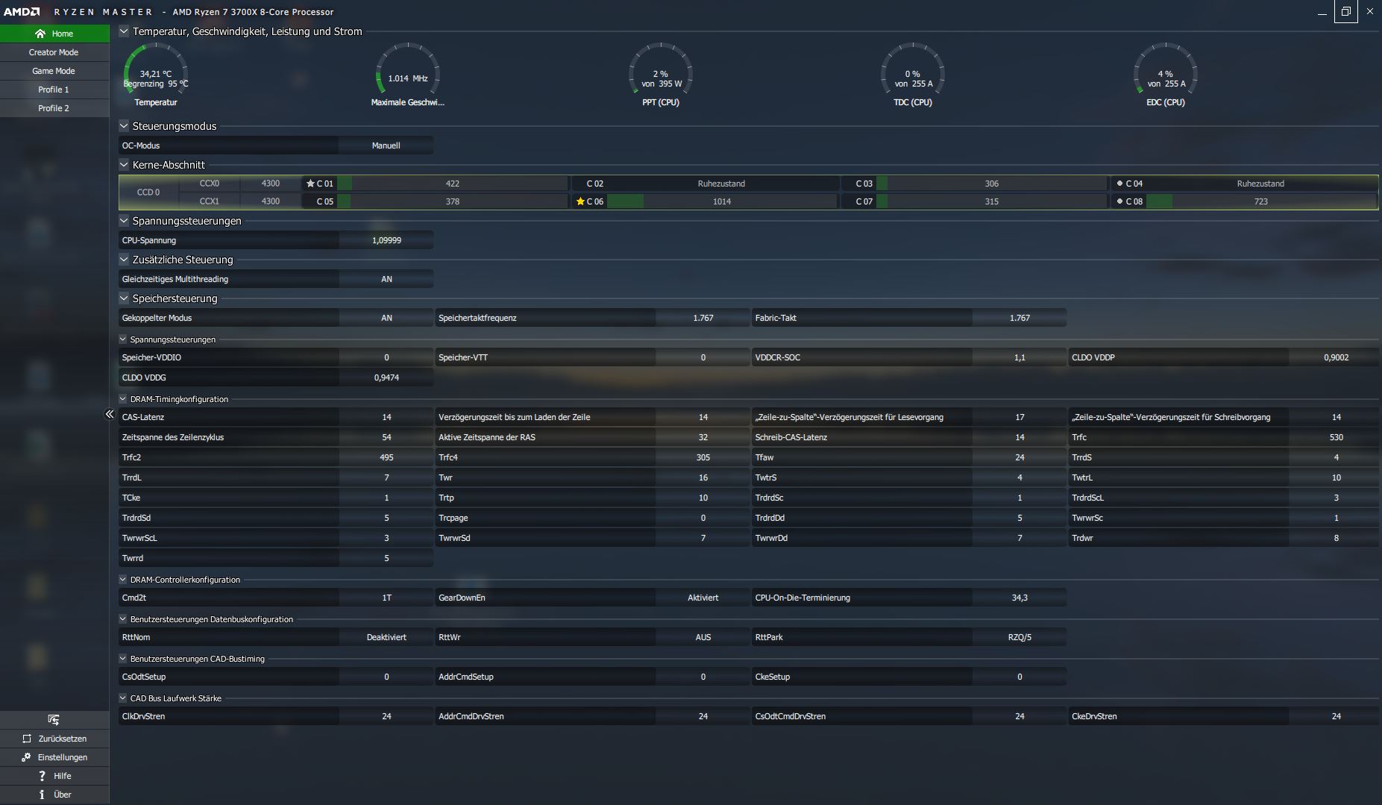Screen dimensions: 1382x805
Task: Select the C 03 core speed bar
Action: point(992,184)
